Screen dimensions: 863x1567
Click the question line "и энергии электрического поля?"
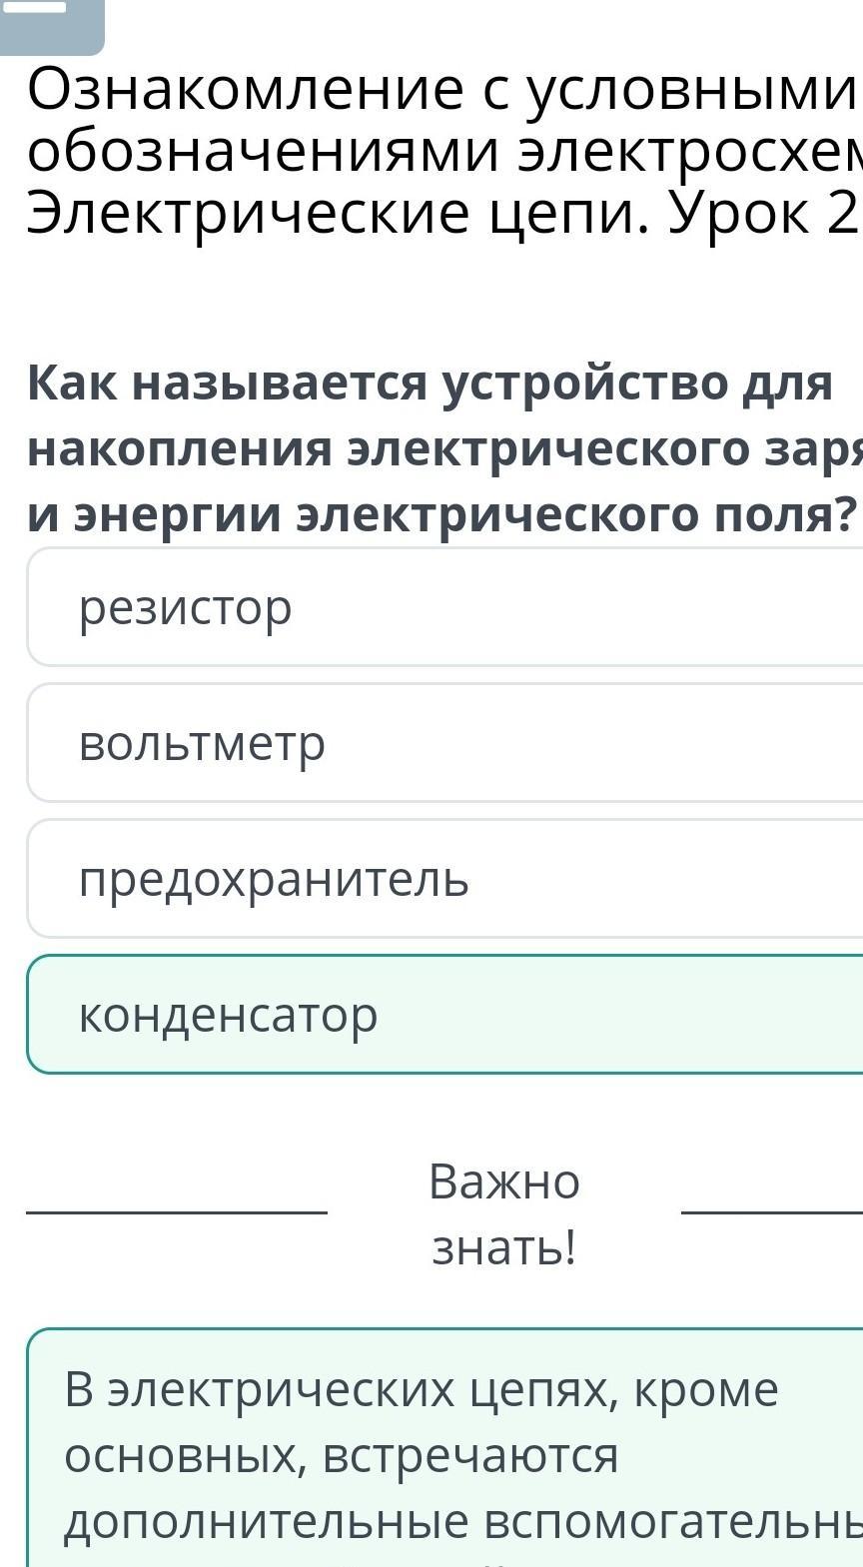point(441,513)
